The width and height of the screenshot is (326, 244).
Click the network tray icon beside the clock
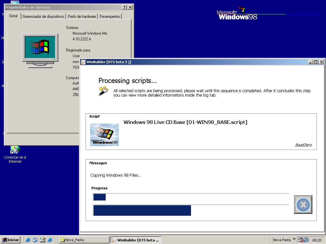click(x=306, y=240)
